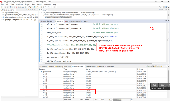The height and width of the screenshot is (101, 170).
Task: Add new expression with green plus icon
Action: coord(149,66)
